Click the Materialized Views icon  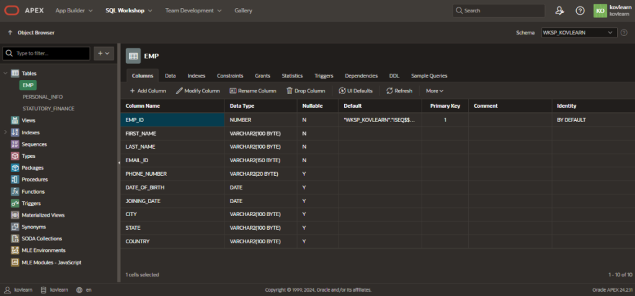(x=15, y=215)
